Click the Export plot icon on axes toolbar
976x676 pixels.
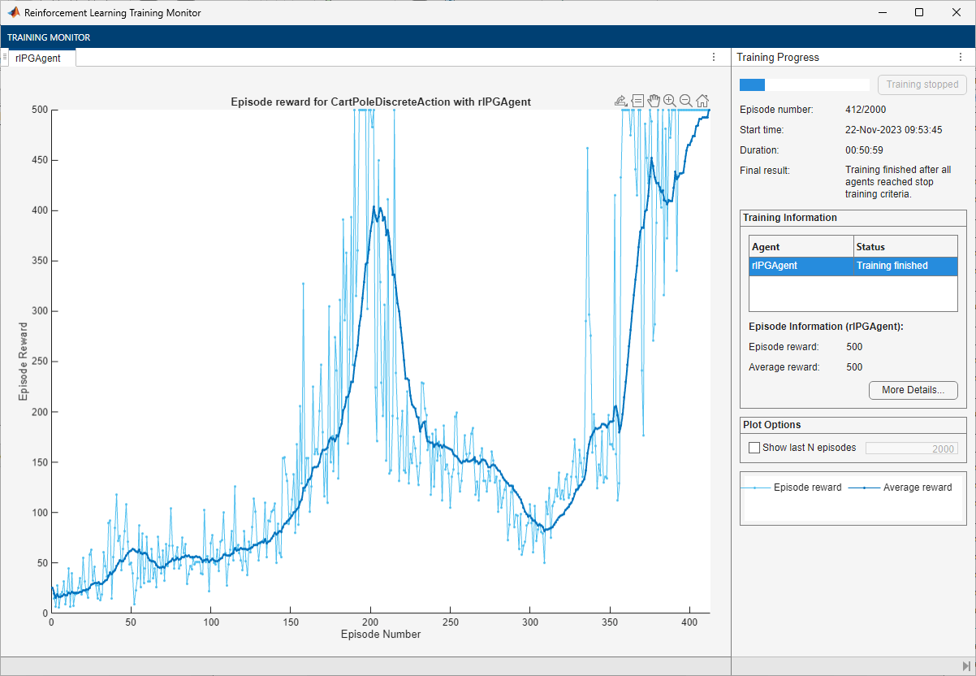click(x=621, y=101)
